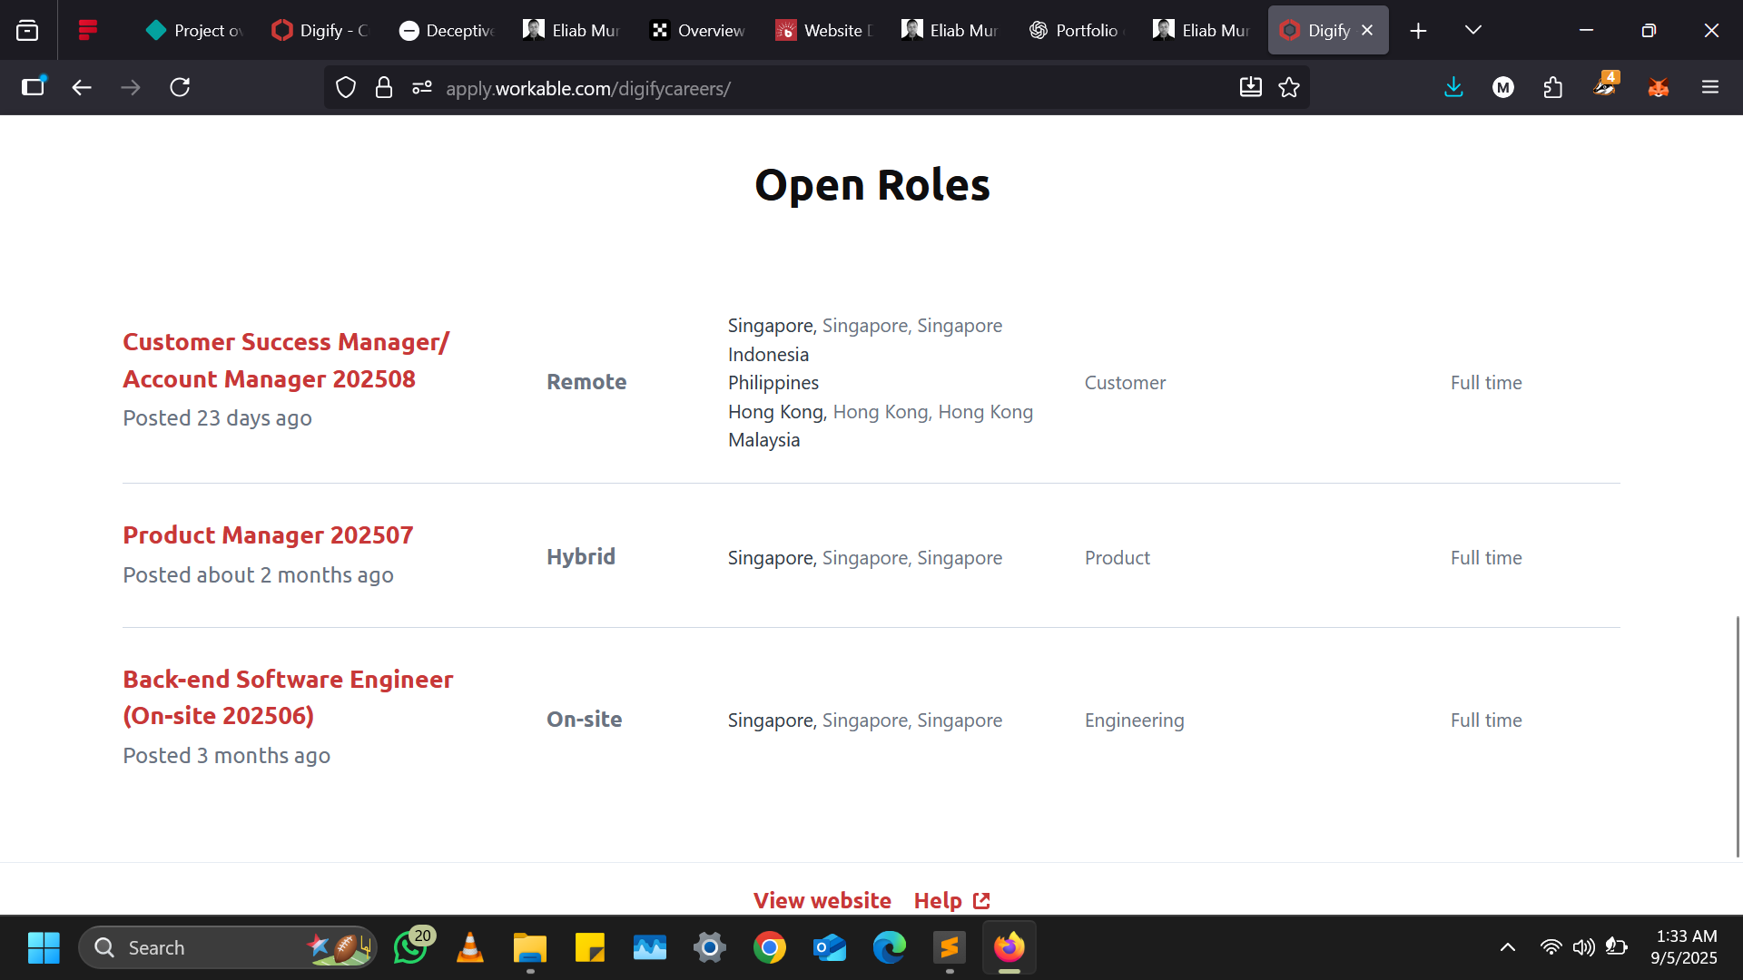Switch to the Overview tab
Viewport: 1743px width, 980px height.
[698, 30]
